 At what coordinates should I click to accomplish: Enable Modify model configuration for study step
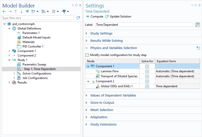(87, 55)
